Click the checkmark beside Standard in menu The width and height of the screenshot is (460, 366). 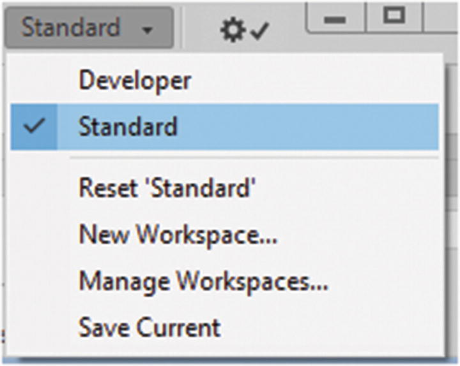[x=34, y=126]
